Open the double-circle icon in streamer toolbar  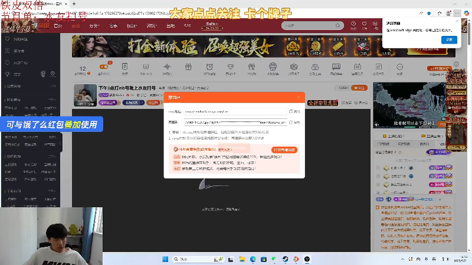(315, 67)
